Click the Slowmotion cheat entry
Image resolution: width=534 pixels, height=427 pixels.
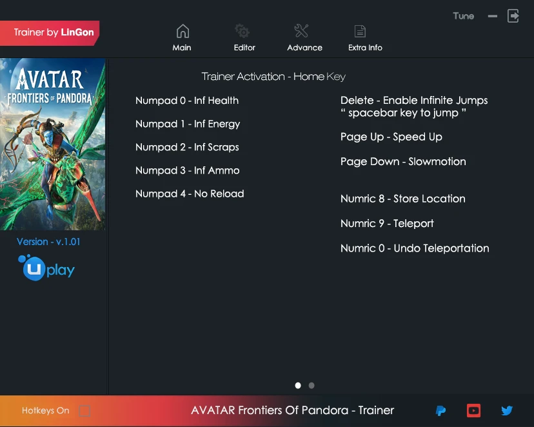coord(403,161)
